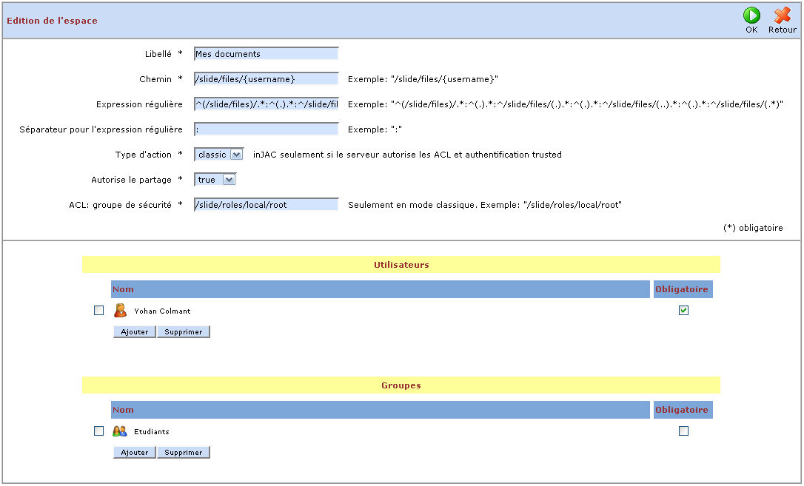
Task: Click the Etudiants group icon
Action: (120, 431)
